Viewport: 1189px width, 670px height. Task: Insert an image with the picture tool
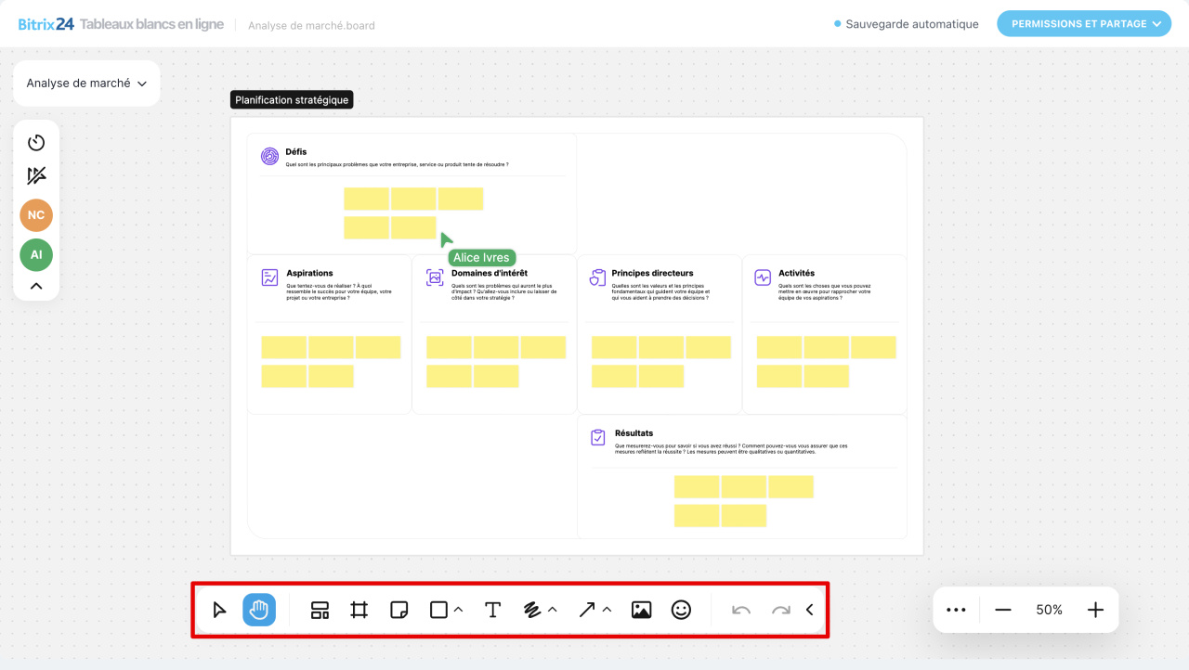coord(641,610)
